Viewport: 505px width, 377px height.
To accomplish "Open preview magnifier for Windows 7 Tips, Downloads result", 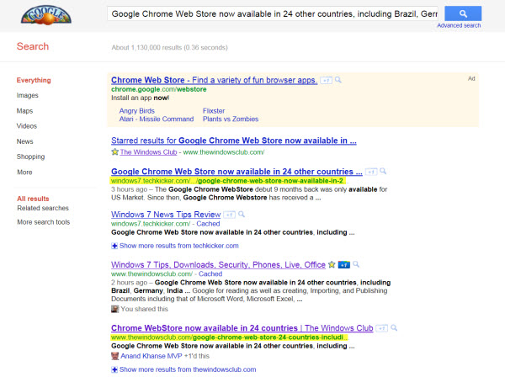I will pyautogui.click(x=356, y=264).
